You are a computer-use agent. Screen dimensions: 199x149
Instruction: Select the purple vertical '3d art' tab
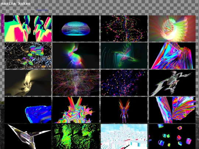[2, 23]
